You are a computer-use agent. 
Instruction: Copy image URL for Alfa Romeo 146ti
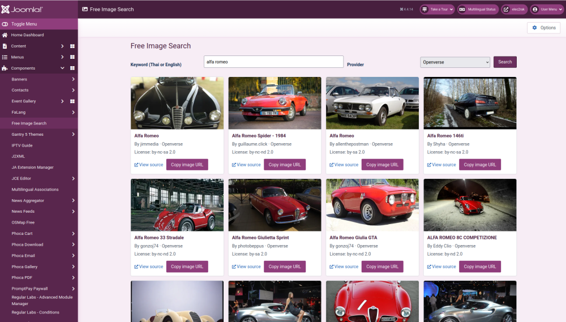tap(480, 165)
